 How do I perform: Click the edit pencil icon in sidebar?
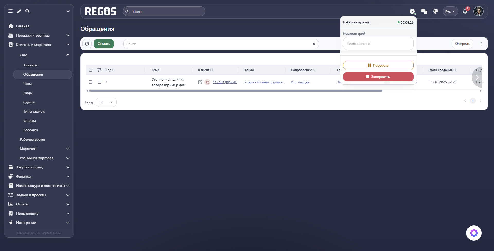tap(19, 11)
